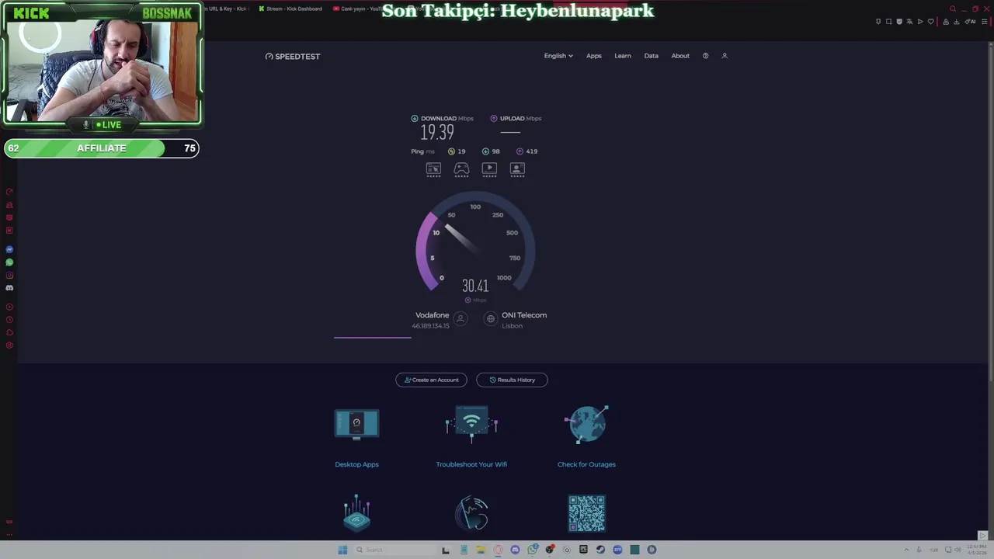
Task: Open Epic Games from the taskbar
Action: (x=583, y=550)
